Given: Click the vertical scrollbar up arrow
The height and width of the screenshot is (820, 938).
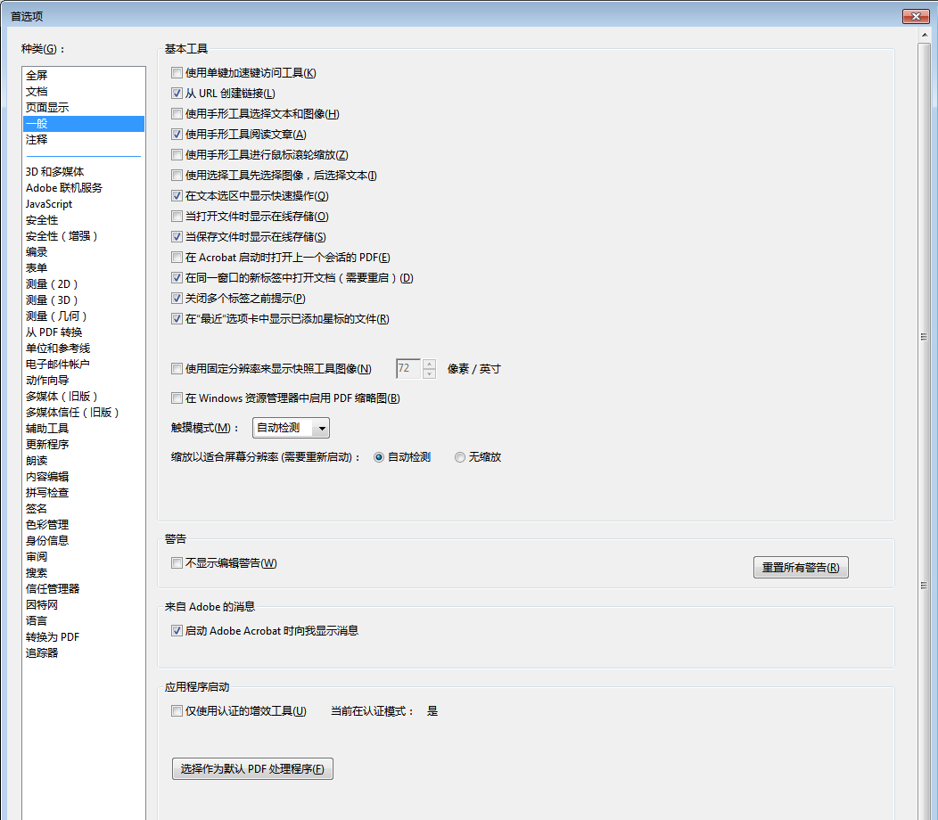Looking at the screenshot, I should 925,37.
